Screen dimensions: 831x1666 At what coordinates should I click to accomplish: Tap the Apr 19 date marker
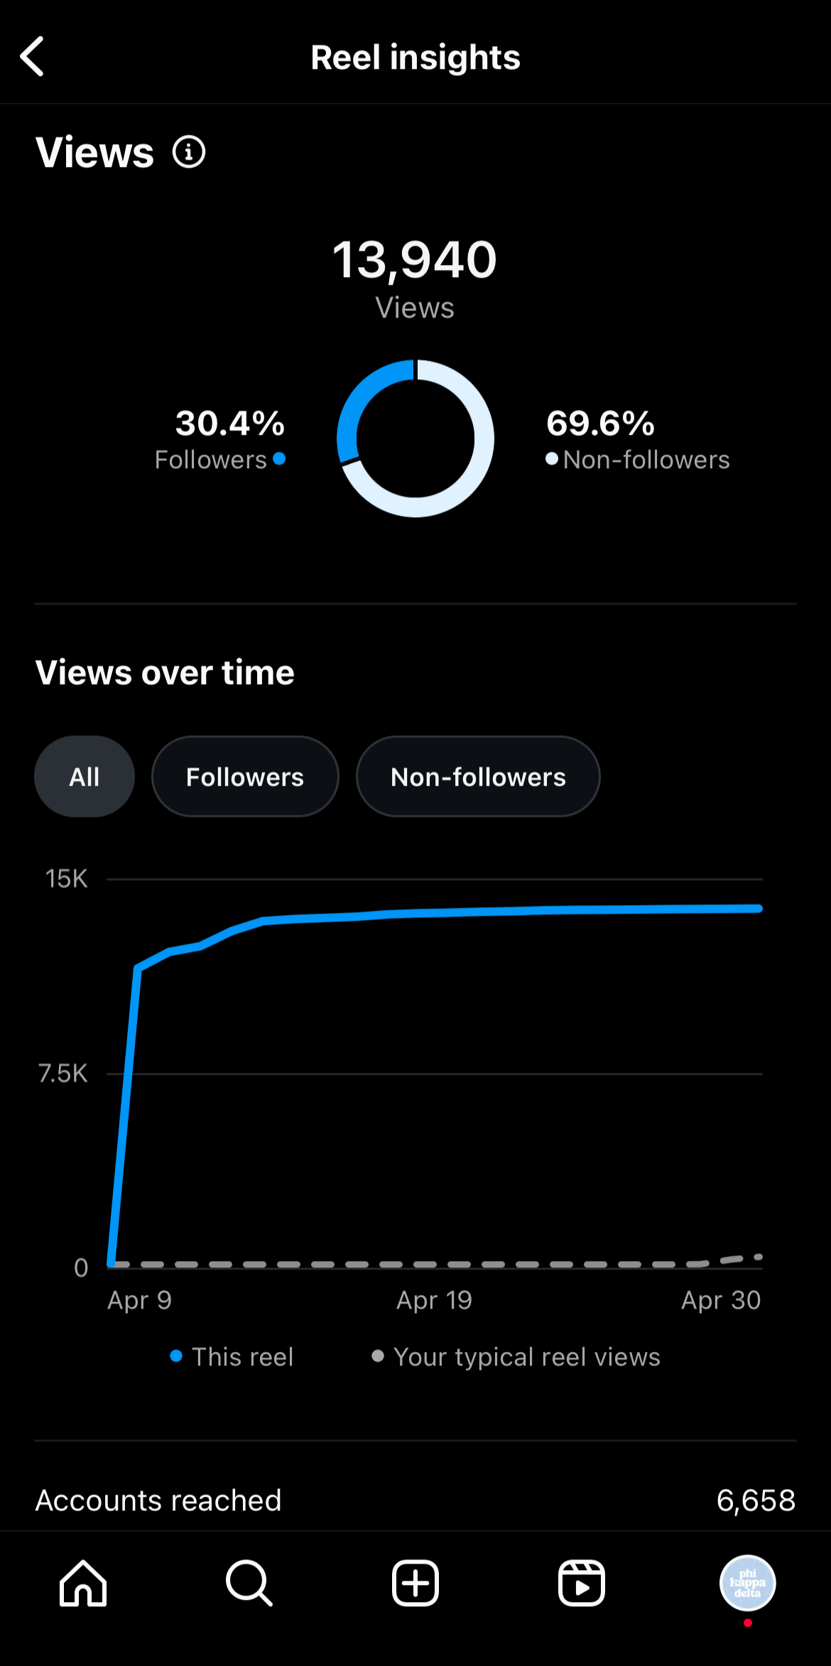[x=434, y=1300]
